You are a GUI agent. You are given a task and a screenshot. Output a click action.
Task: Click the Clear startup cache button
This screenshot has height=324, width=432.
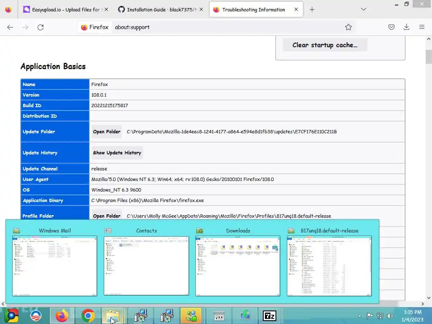coord(325,45)
